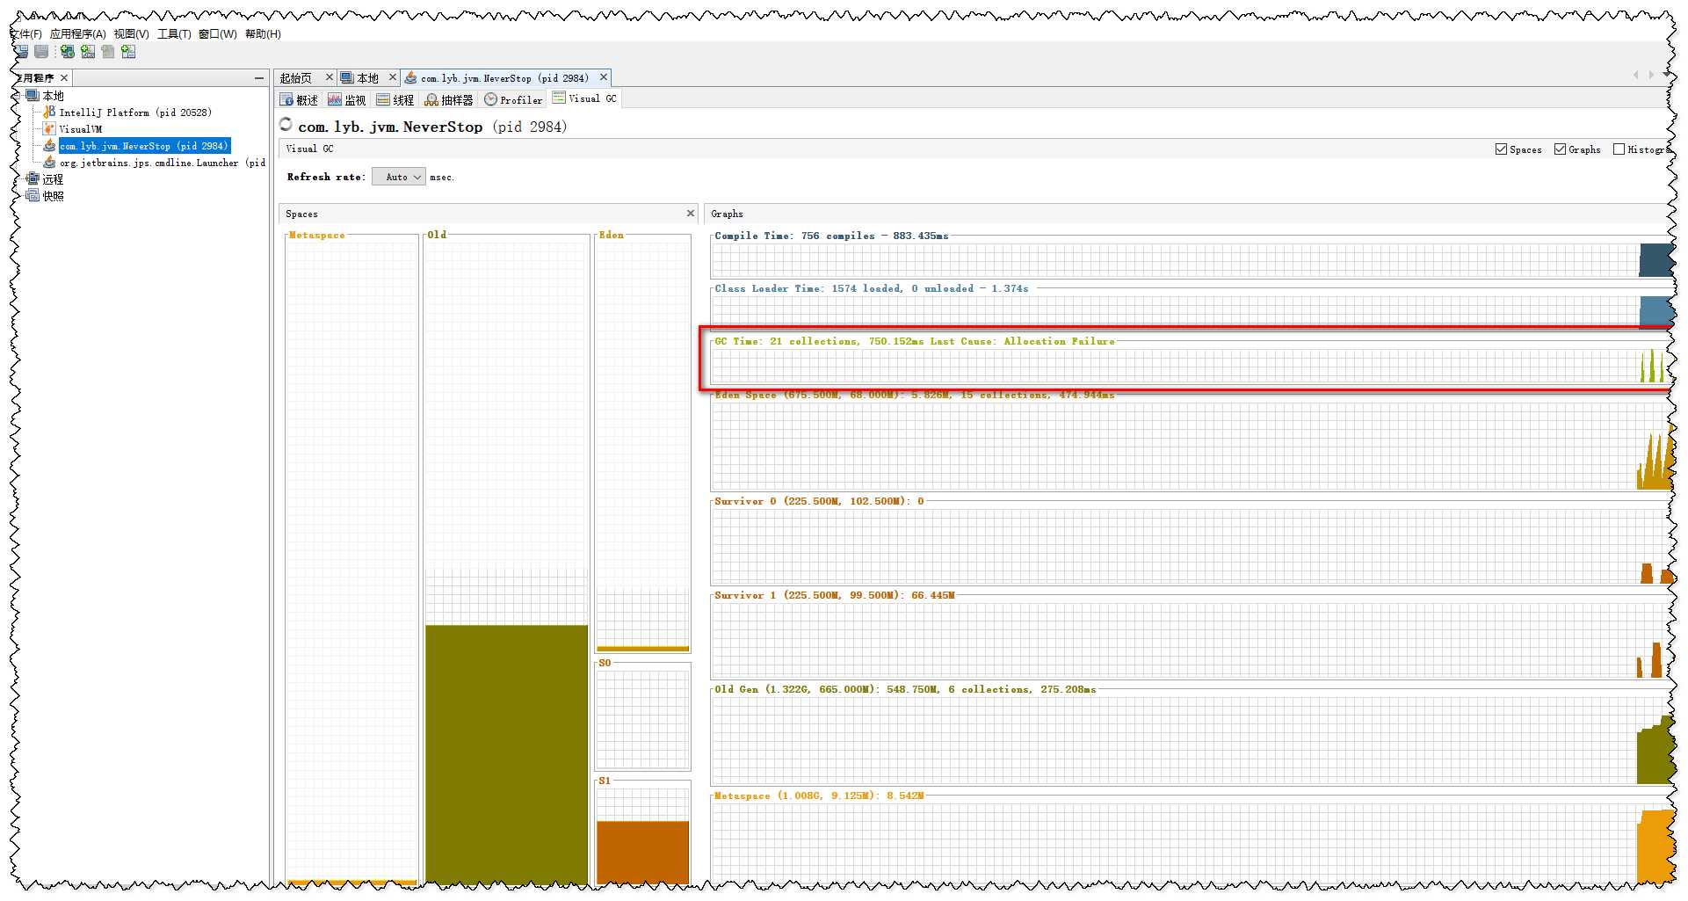Image resolution: width=1688 pixels, height=901 pixels.
Task: Close the NeverStop pid 2984 tab
Action: [604, 77]
